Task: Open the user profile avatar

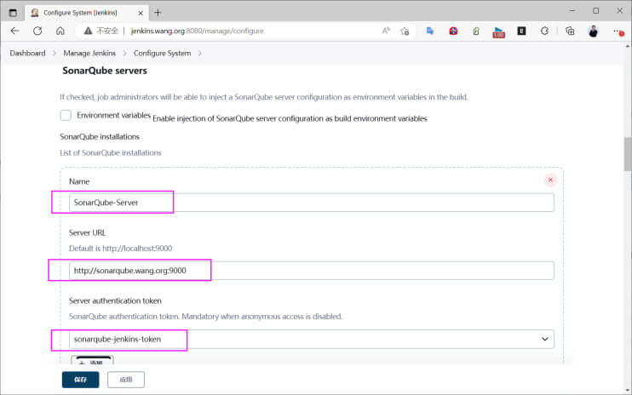Action: [x=593, y=31]
